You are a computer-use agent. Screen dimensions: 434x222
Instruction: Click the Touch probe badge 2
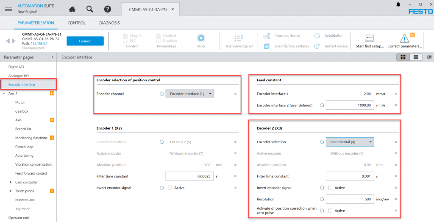click(52, 191)
